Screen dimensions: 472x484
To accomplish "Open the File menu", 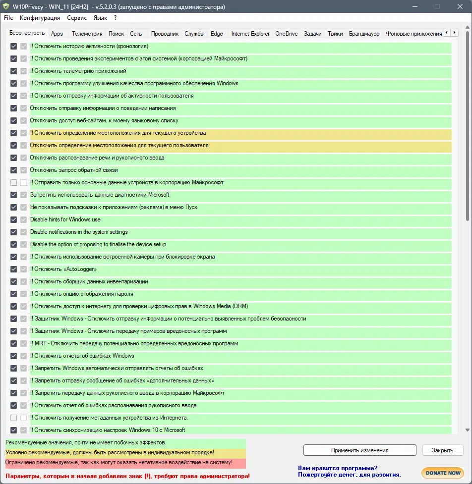I will coord(8,18).
